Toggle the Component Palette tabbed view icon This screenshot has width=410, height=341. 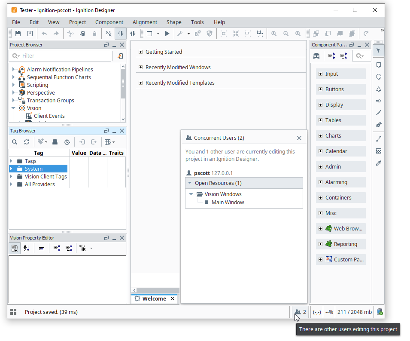316,56
